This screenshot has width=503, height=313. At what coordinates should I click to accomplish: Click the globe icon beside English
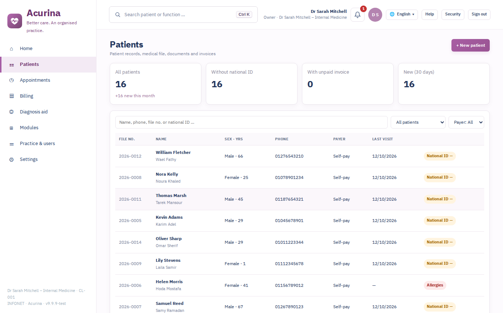click(x=392, y=14)
